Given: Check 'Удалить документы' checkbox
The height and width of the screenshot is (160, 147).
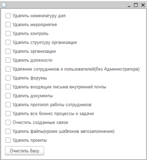Looking at the screenshot, I should click(8, 96).
